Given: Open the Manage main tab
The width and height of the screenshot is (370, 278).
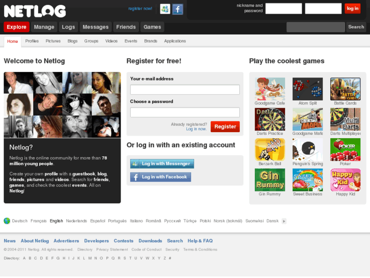Looking at the screenshot, I should (44, 27).
